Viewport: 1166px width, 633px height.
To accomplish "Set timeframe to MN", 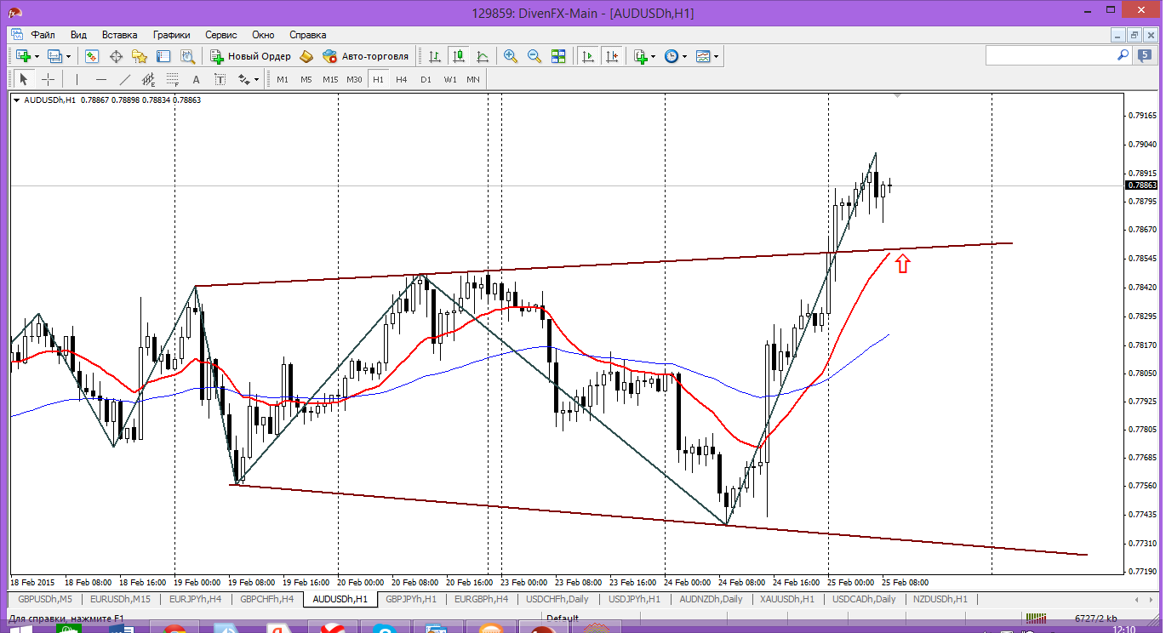I will click(x=473, y=79).
